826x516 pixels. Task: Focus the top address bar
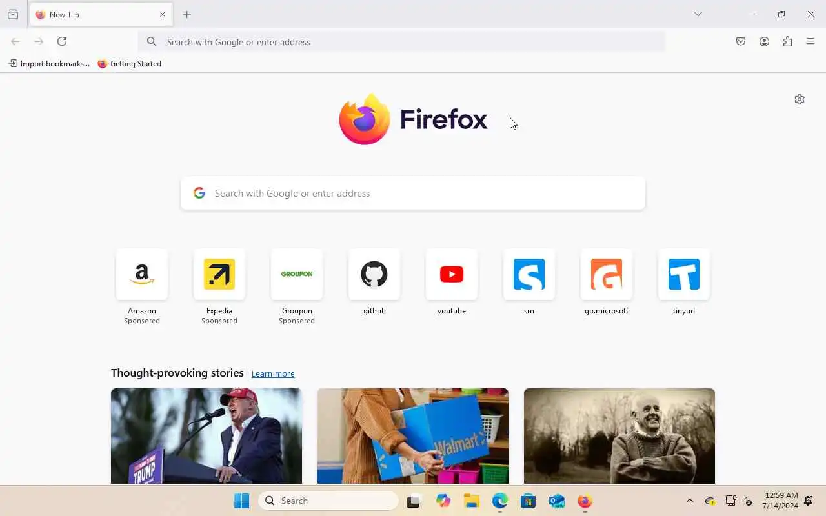point(401,42)
